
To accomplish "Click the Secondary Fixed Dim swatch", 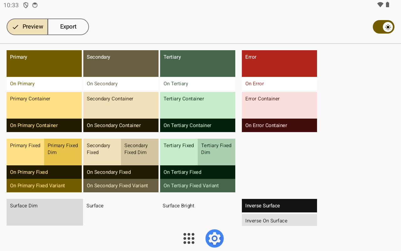I will (x=140, y=152).
